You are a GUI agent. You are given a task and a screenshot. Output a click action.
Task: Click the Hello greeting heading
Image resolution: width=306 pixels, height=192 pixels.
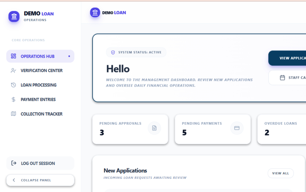pos(118,69)
